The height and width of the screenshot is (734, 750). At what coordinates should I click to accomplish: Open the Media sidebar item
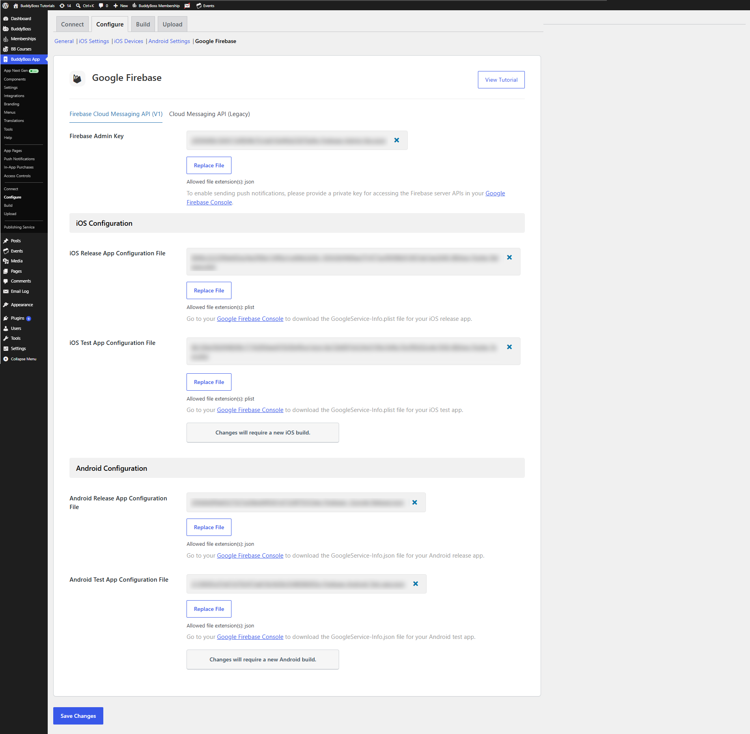[17, 261]
